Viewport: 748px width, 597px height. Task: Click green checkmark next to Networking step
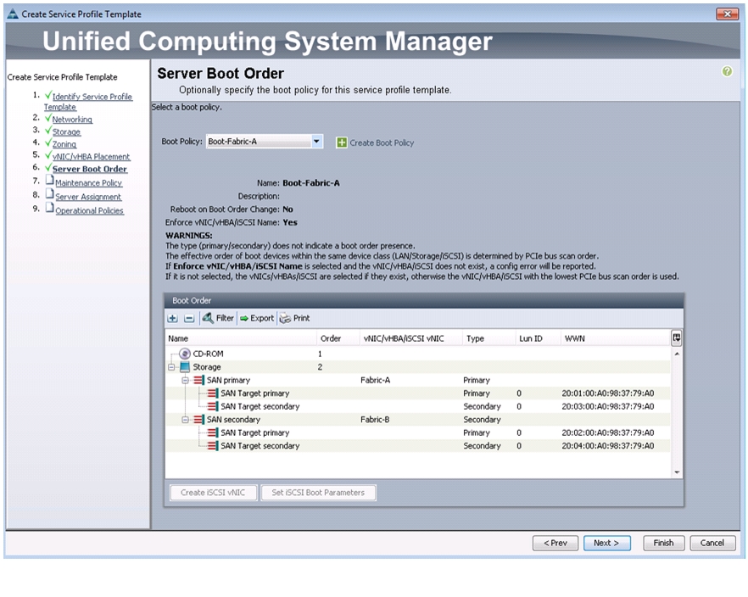48,118
